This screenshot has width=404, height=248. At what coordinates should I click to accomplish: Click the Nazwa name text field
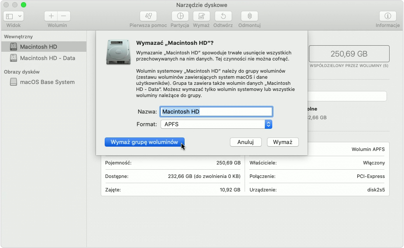[216, 112]
